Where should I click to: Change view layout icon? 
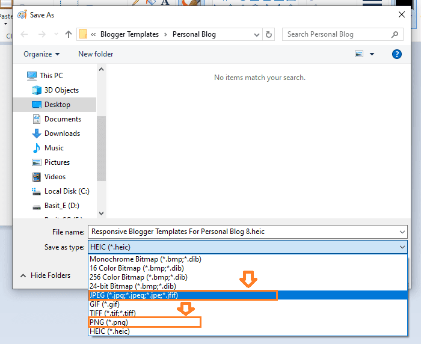(x=360, y=54)
